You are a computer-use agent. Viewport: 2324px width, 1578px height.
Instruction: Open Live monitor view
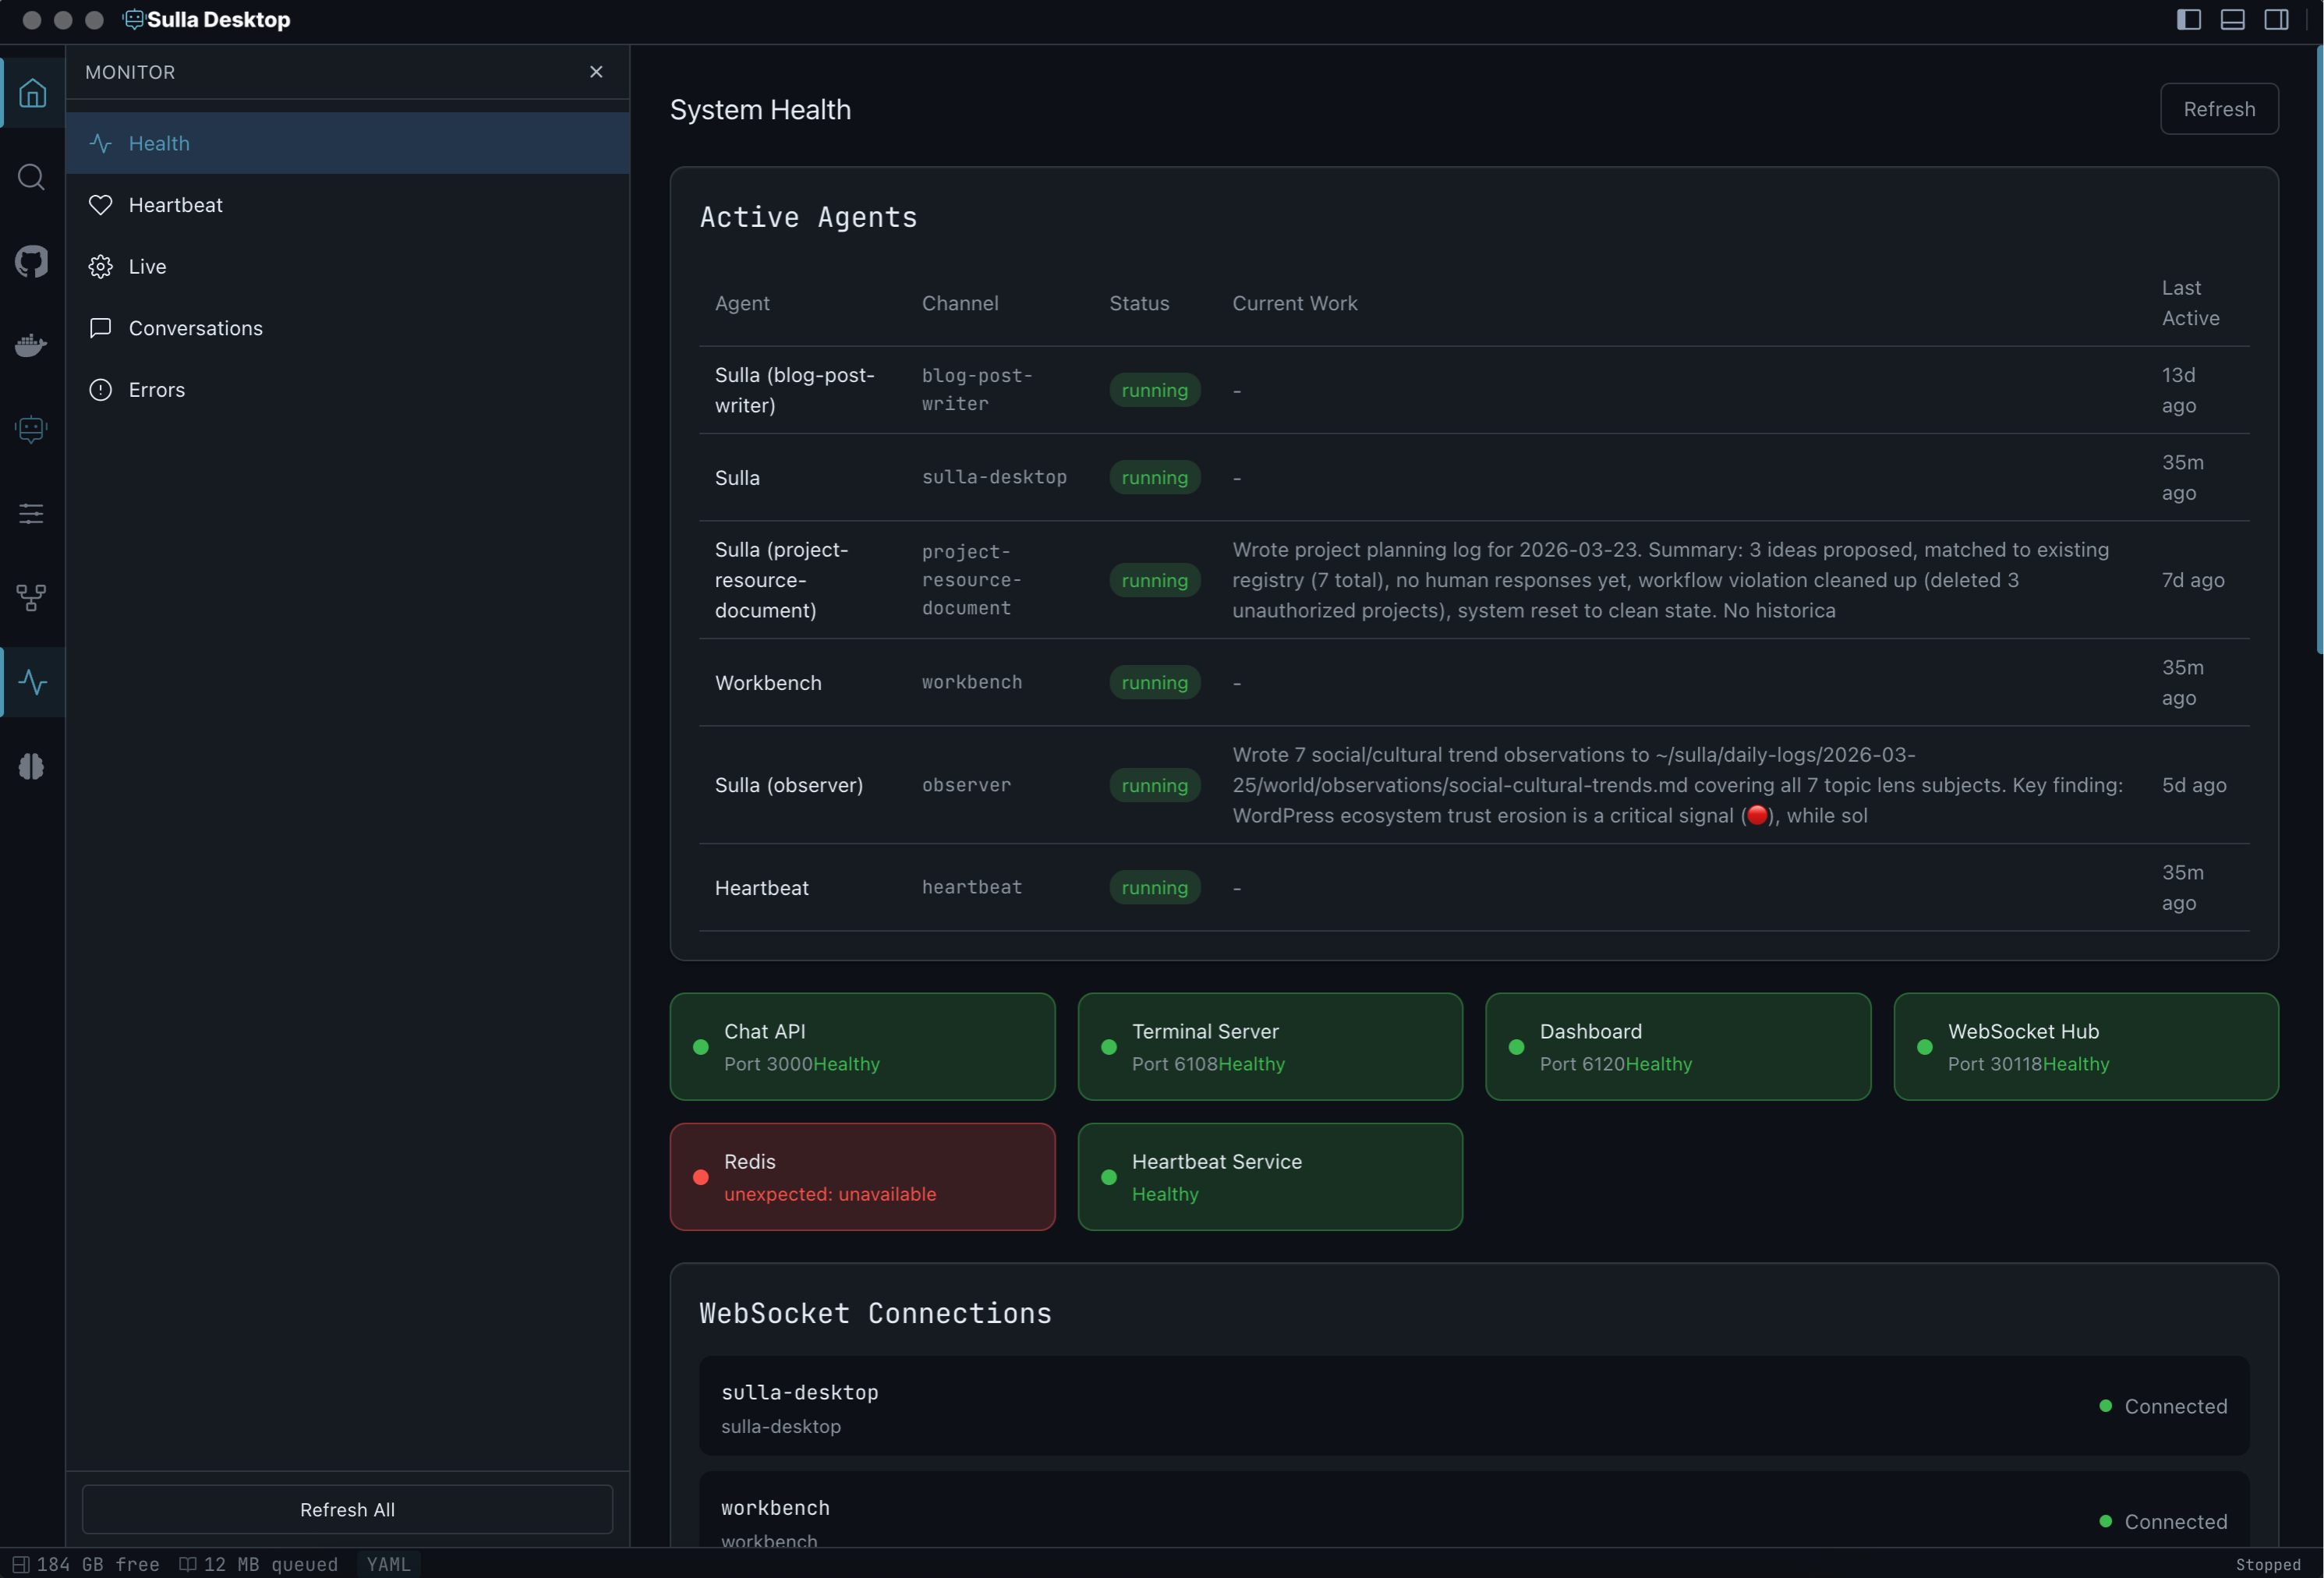point(148,267)
